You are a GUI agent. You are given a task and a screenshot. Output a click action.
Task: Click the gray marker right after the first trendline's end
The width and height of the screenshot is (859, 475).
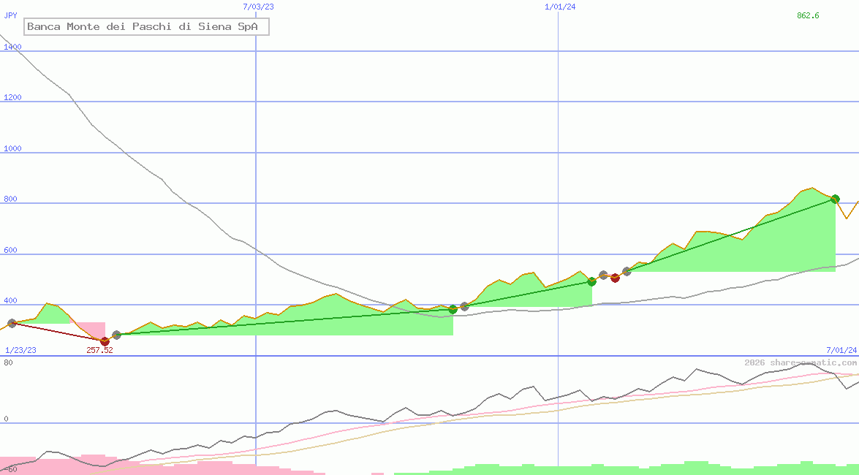coord(464,306)
